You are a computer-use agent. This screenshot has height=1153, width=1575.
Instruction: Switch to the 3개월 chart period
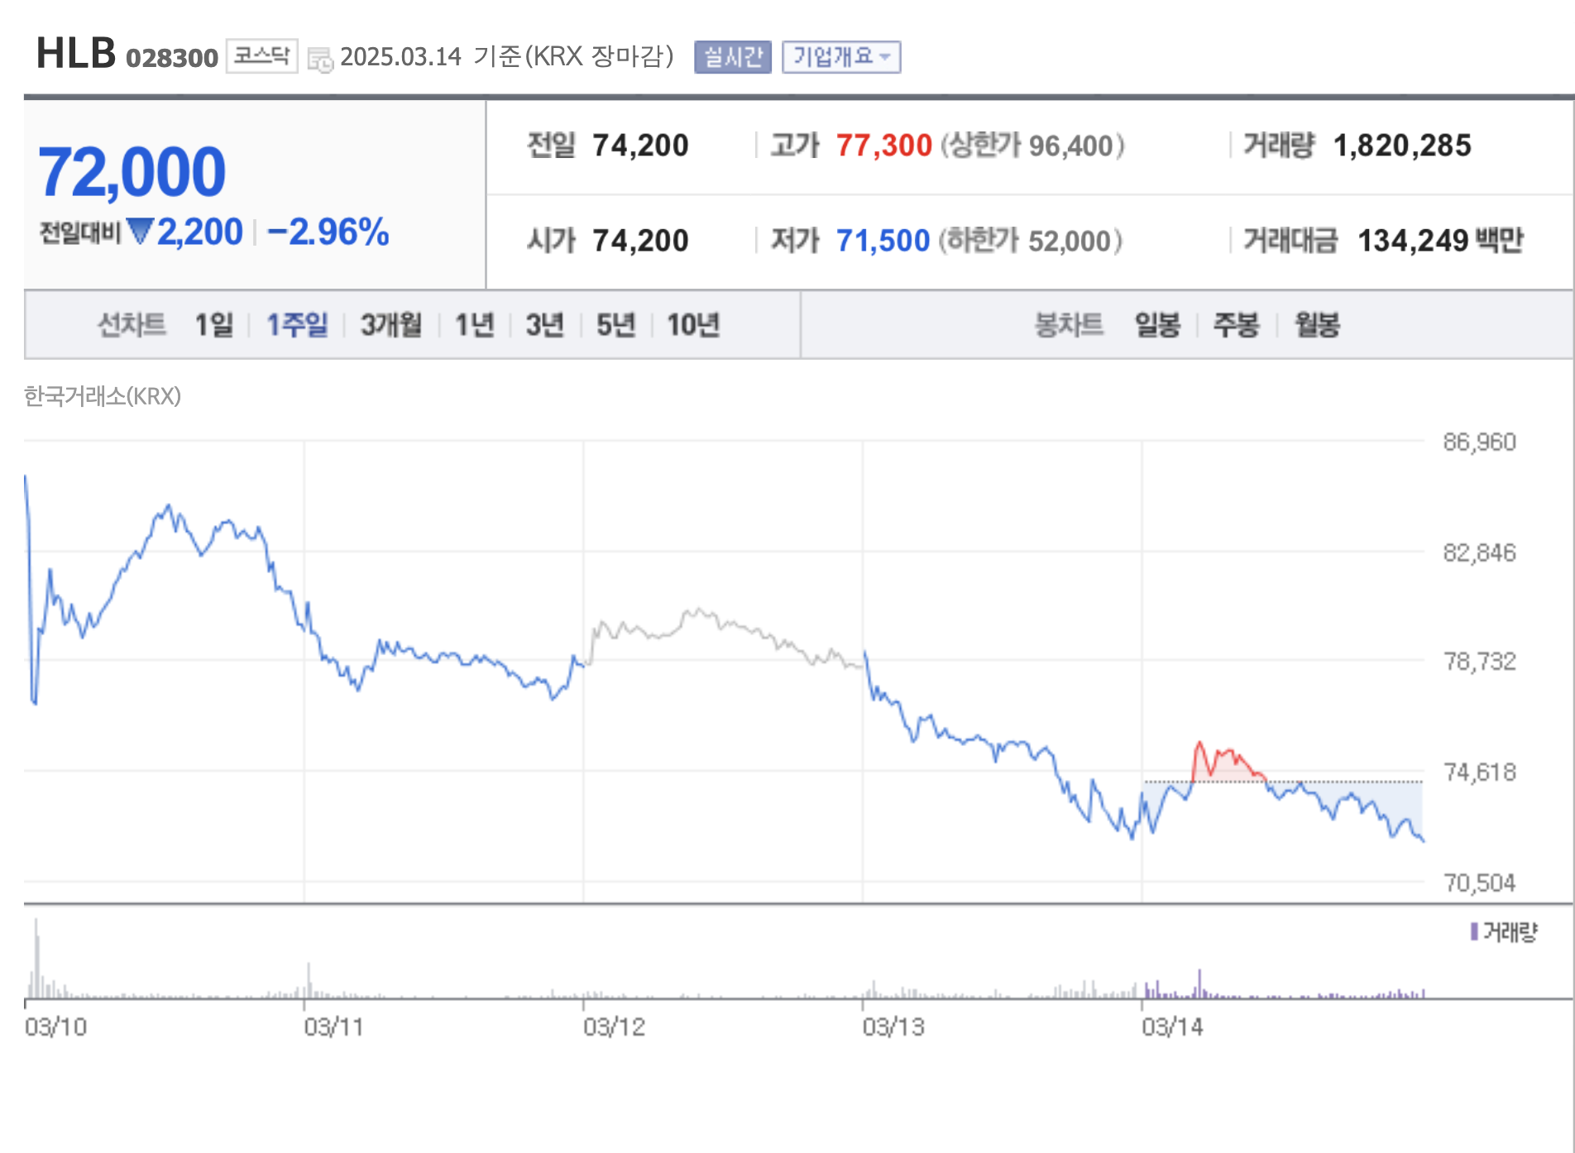[391, 324]
